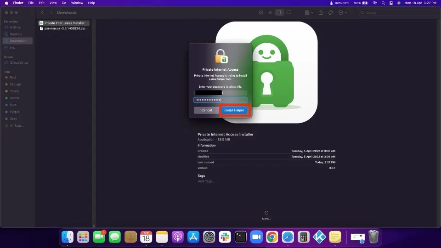Open Control Centre in menu bar
The image size is (441, 248).
(x=391, y=3)
